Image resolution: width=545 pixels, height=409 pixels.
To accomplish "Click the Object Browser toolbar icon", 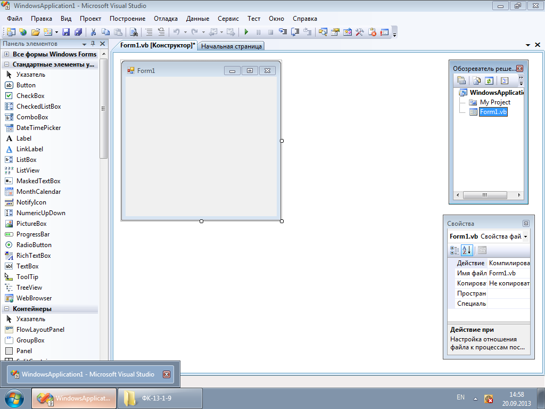I will [x=347, y=32].
